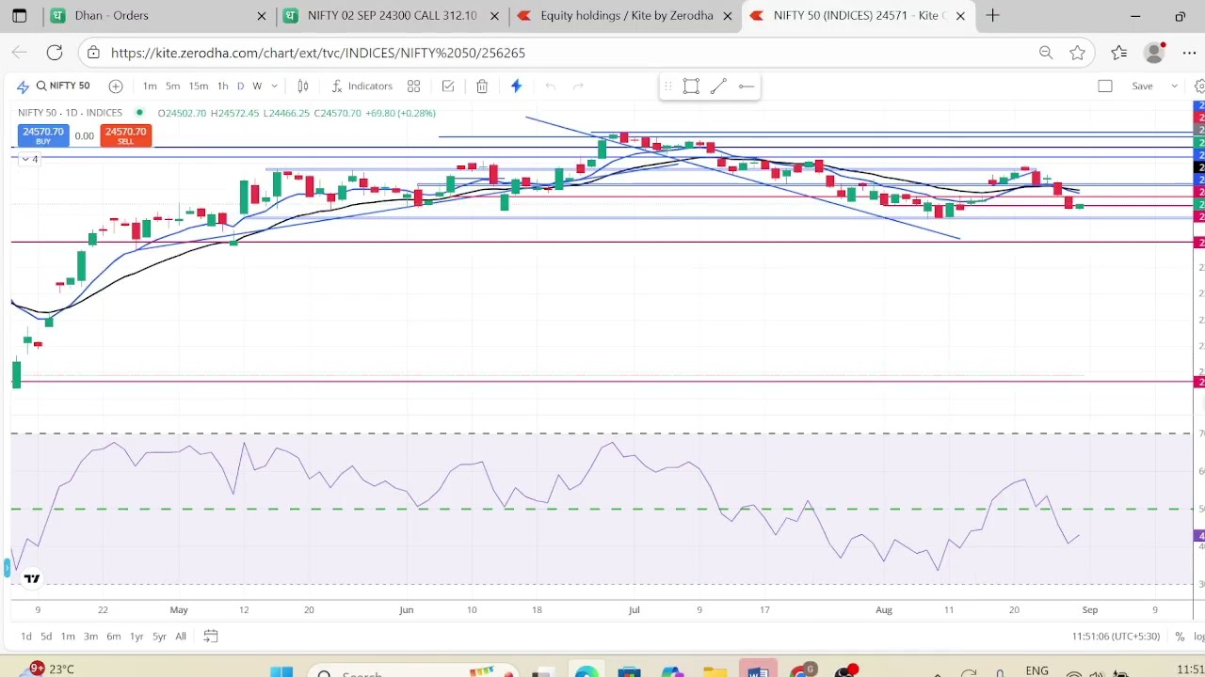Open Microsoft Word from the taskbar
The height and width of the screenshot is (677, 1205).
tap(758, 670)
